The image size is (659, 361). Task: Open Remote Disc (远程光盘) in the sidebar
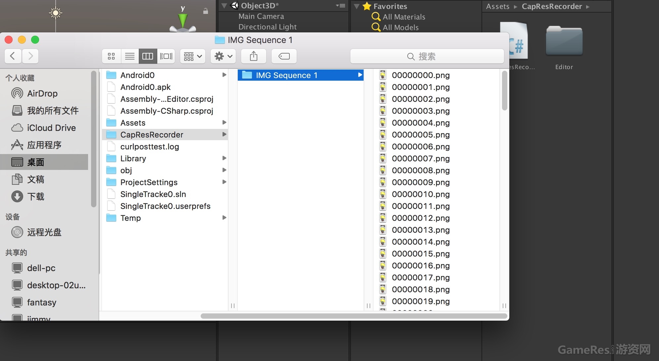pyautogui.click(x=44, y=232)
